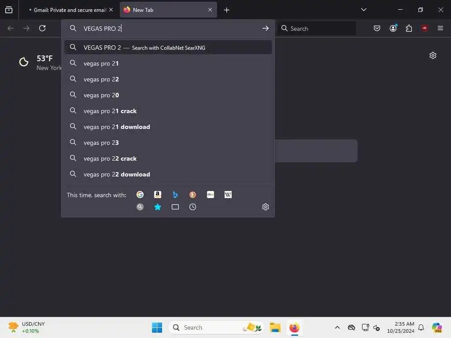Go forward to next page

(x=26, y=28)
